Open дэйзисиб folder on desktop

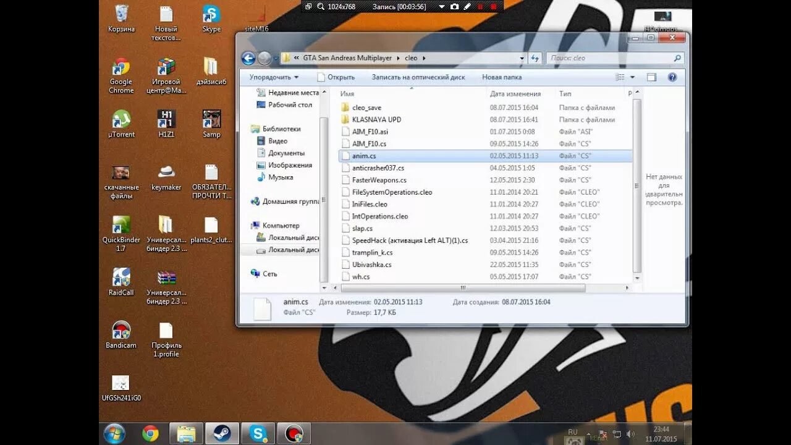(211, 72)
